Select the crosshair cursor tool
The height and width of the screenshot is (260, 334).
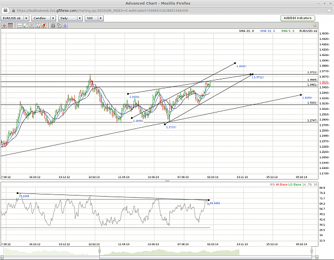tap(4, 26)
